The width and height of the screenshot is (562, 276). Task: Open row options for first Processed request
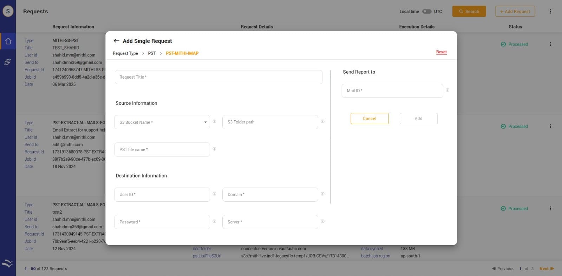click(x=550, y=44)
